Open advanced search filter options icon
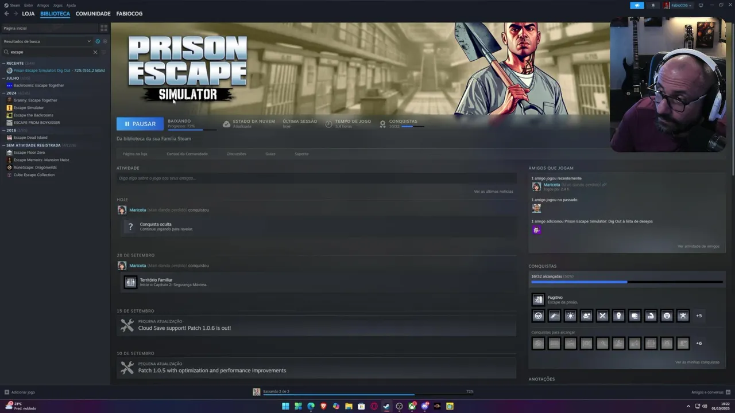This screenshot has height=413, width=735. click(x=104, y=52)
